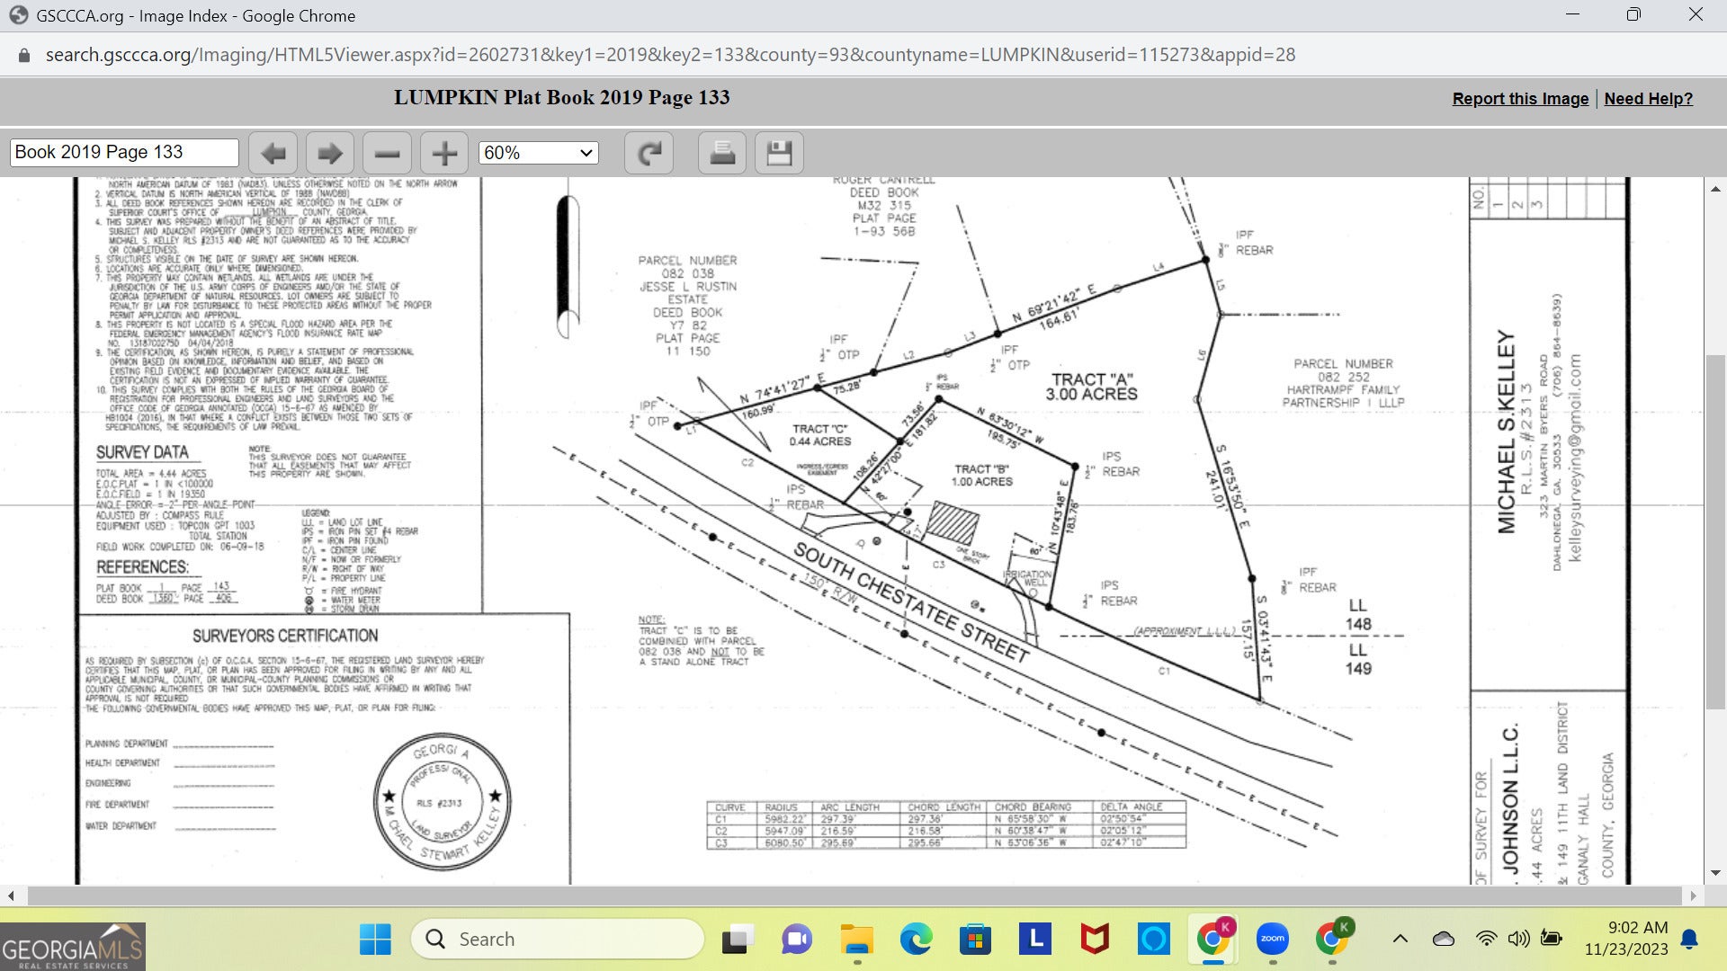1727x971 pixels.
Task: Rotate the plat image clockwise
Action: tap(649, 153)
